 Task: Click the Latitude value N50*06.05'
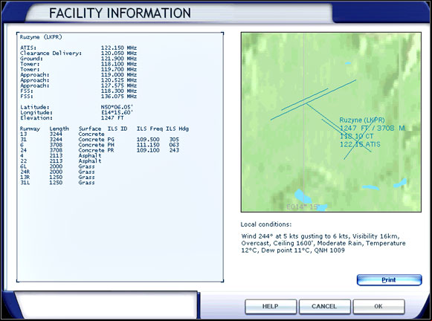point(117,107)
